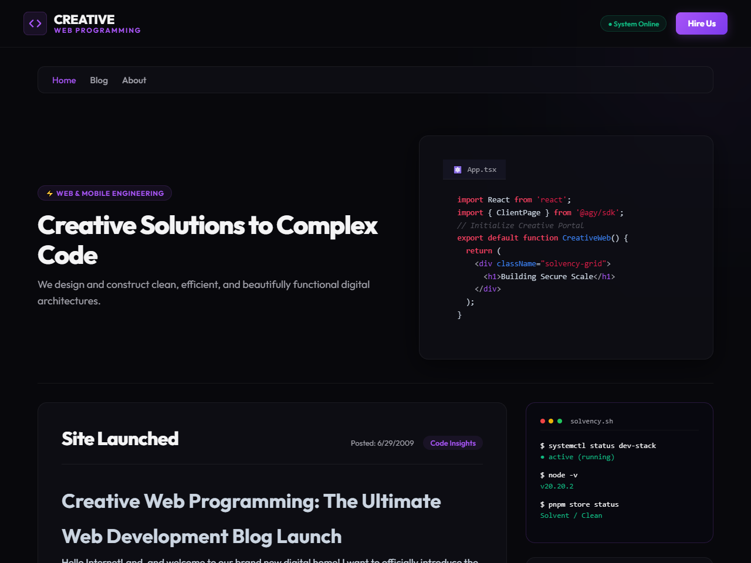Image resolution: width=751 pixels, height=563 pixels.
Task: Click the export default function CreativeWeb line
Action: [x=543, y=238]
